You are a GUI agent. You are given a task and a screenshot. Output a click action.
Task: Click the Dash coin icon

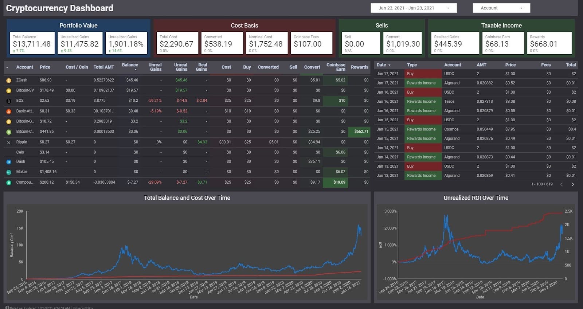pyautogui.click(x=9, y=162)
